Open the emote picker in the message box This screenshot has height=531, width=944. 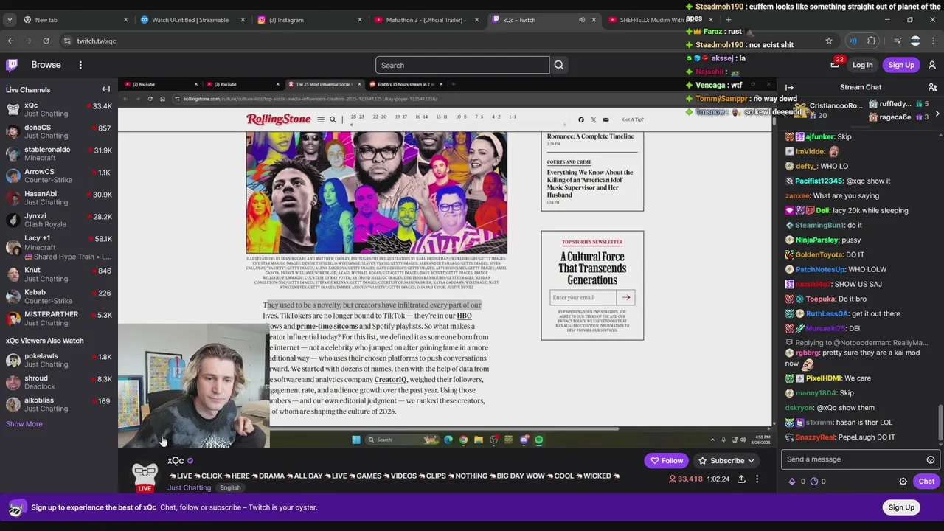(x=931, y=459)
